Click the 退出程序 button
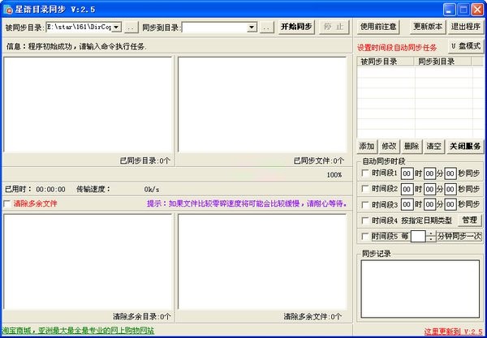Screen dimensions: 487x338 coord(466,27)
